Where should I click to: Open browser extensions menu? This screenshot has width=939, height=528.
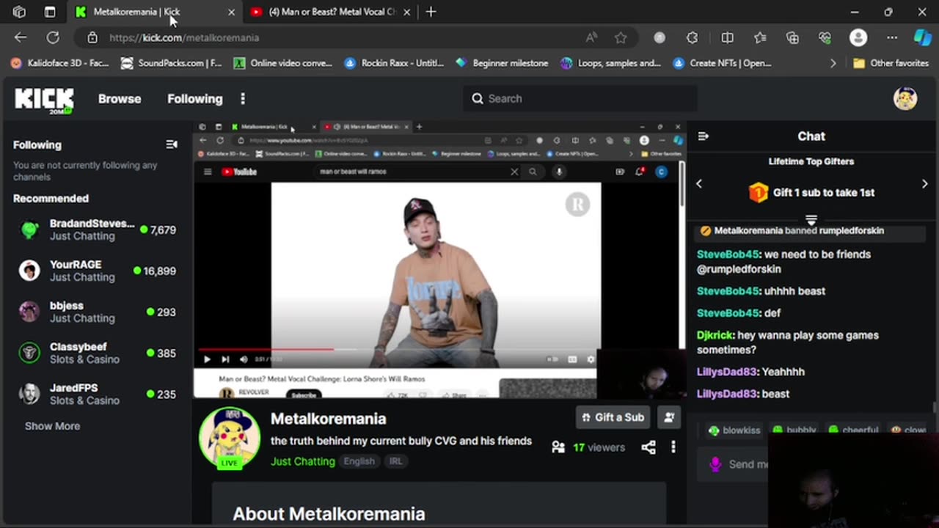(692, 37)
